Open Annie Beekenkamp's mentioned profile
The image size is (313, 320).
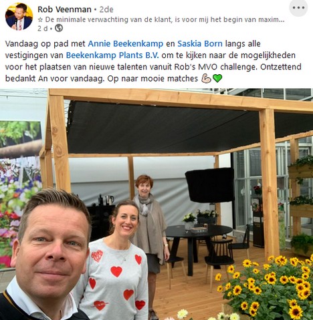point(126,43)
